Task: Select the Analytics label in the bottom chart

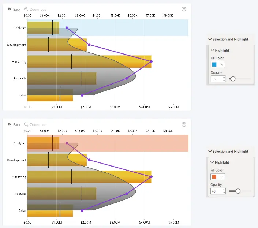Action: 20,143
